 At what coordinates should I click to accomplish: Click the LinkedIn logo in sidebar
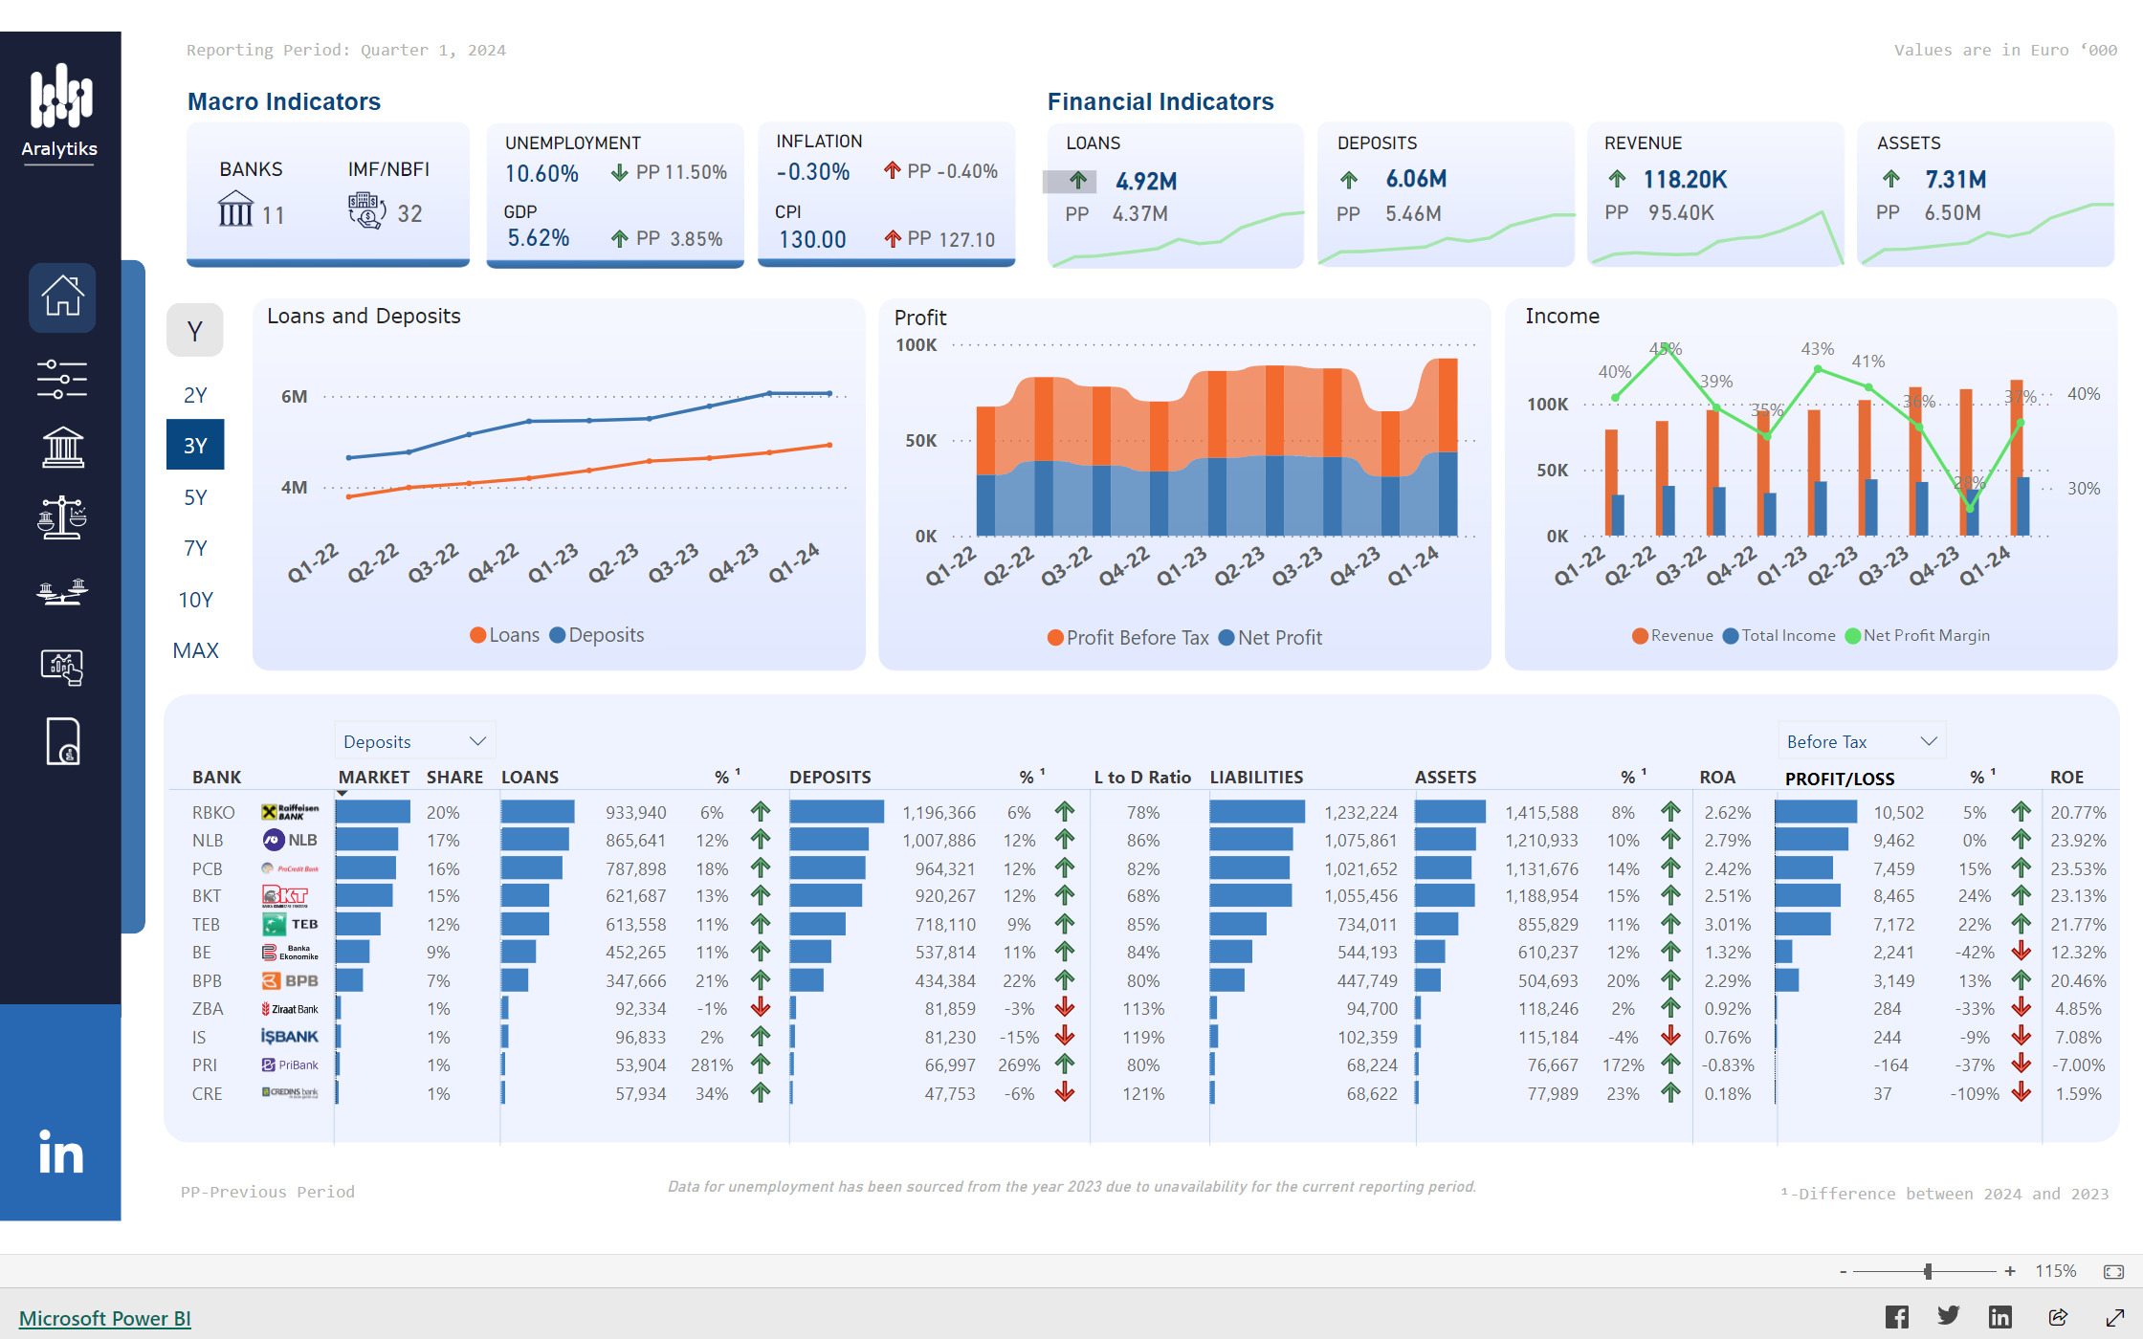tap(60, 1152)
